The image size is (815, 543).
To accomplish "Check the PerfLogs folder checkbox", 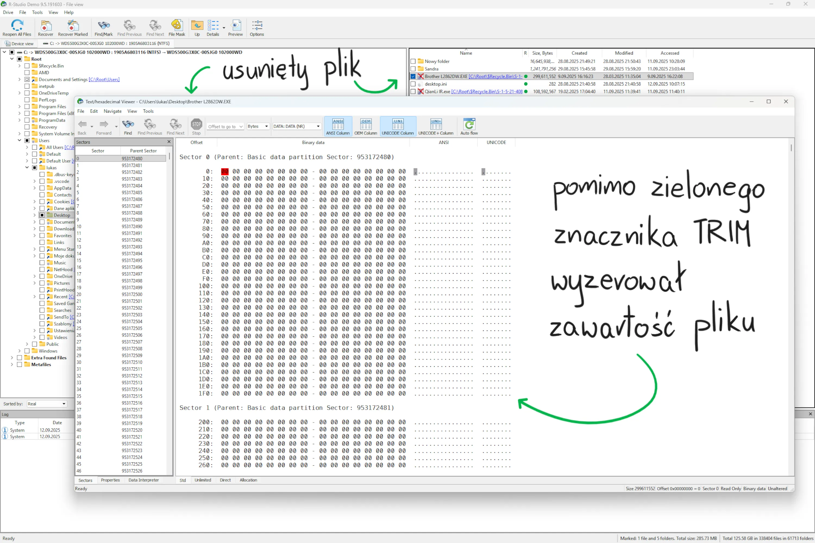I will coord(27,100).
